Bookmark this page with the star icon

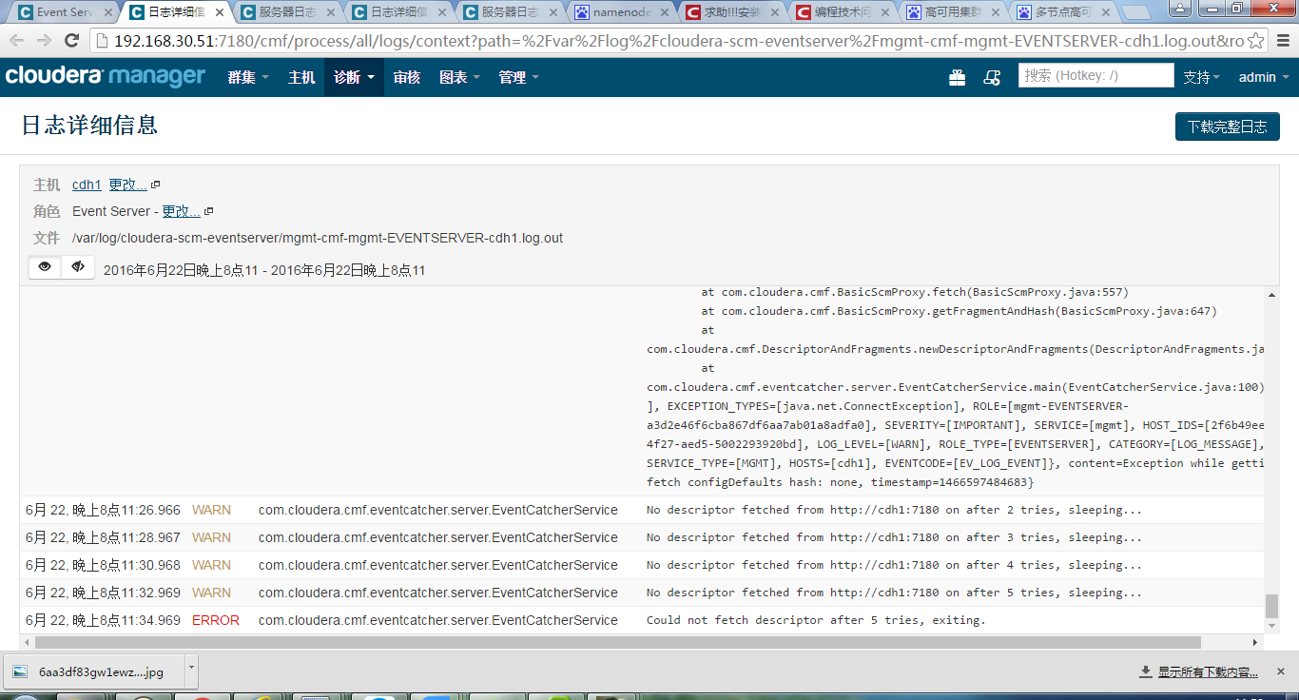click(1255, 41)
